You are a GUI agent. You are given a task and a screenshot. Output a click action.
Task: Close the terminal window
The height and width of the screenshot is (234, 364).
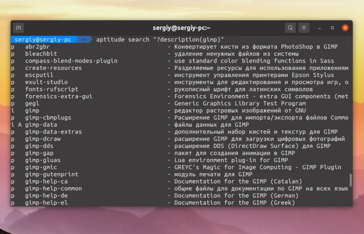[345, 27]
